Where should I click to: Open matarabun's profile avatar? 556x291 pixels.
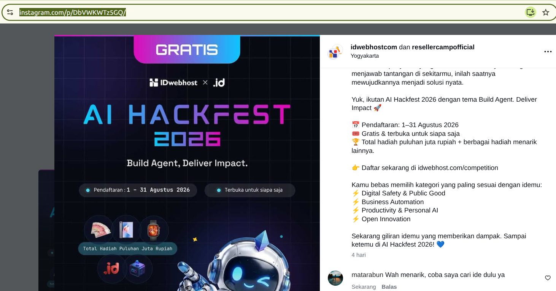pyautogui.click(x=335, y=278)
